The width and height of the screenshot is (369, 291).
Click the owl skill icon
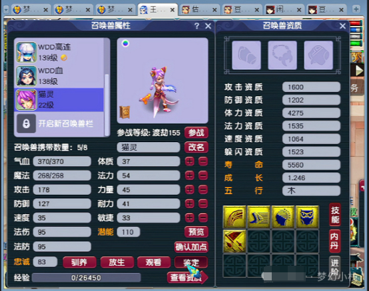(307, 216)
